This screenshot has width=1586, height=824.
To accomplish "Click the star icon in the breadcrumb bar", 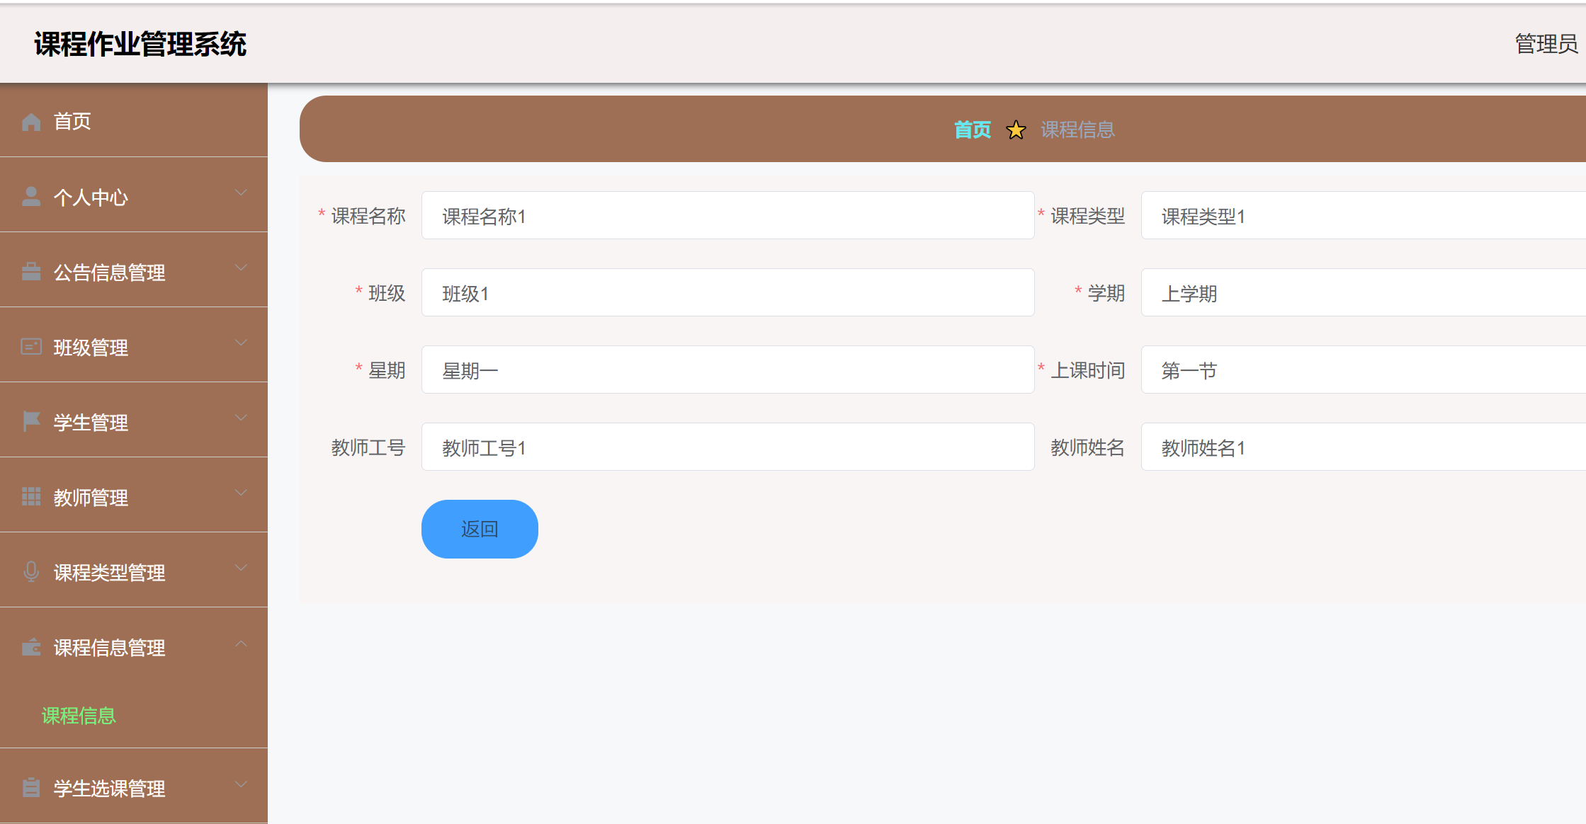I will pyautogui.click(x=1016, y=130).
